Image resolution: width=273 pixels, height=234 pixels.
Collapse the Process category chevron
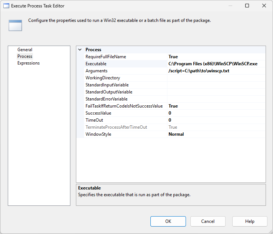point(80,50)
